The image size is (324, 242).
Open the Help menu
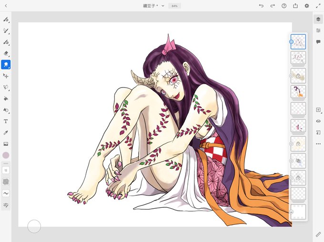click(x=284, y=6)
